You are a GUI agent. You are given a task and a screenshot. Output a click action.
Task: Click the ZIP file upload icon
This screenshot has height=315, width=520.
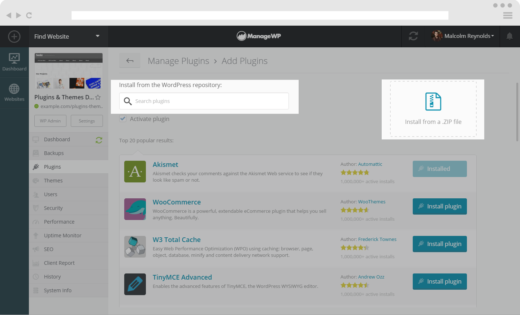[x=433, y=102]
